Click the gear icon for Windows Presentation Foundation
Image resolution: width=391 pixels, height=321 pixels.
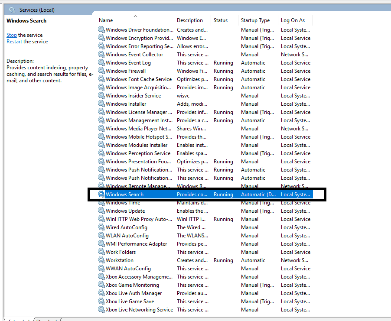(x=101, y=161)
